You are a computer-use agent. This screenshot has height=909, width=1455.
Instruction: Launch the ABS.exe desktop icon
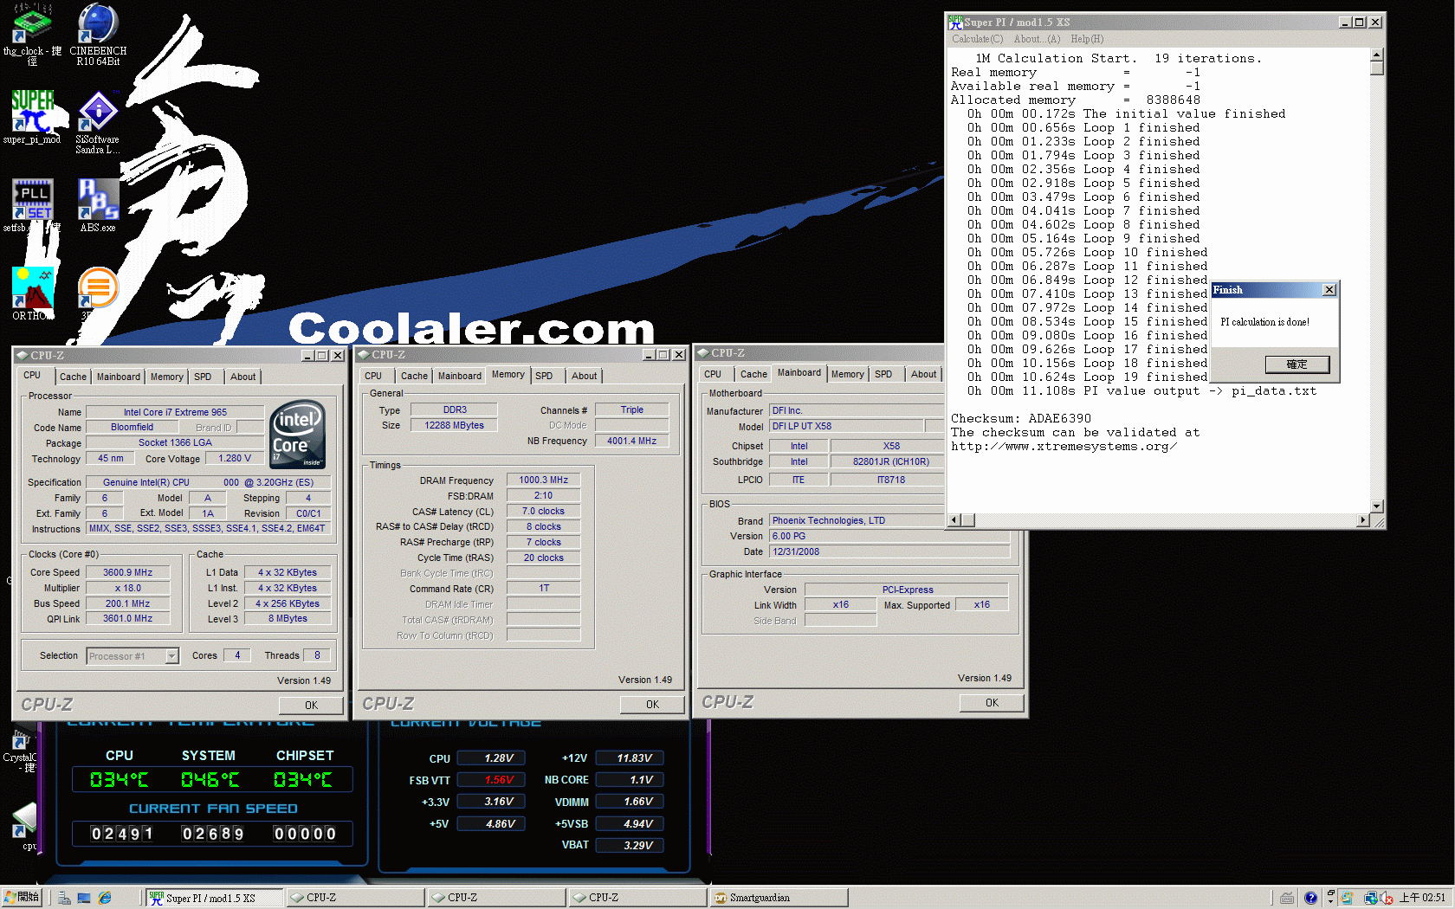click(x=98, y=205)
